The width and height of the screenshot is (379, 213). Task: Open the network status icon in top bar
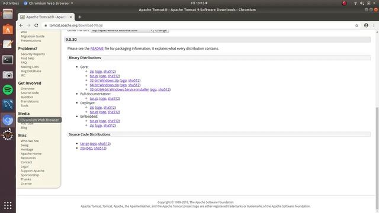[x=355, y=3]
